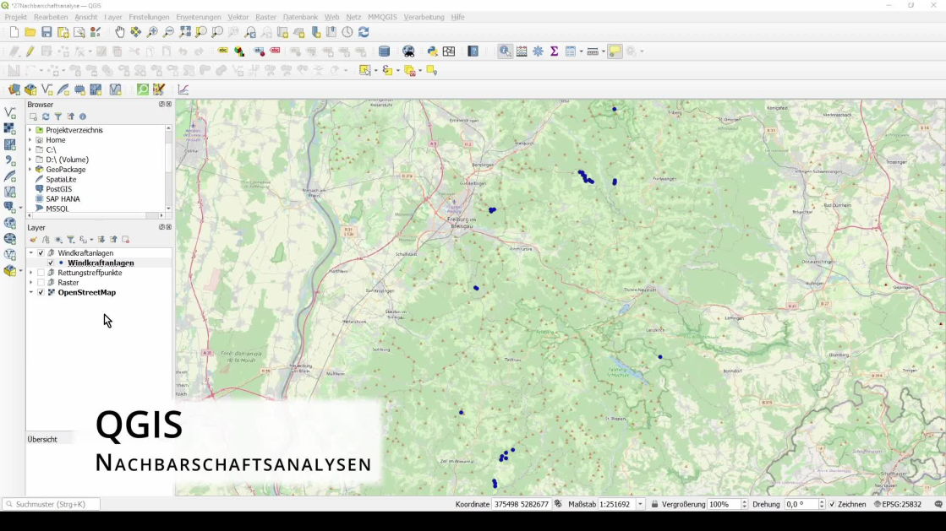Open messages log in status bar
The width and height of the screenshot is (946, 531).
(938, 504)
